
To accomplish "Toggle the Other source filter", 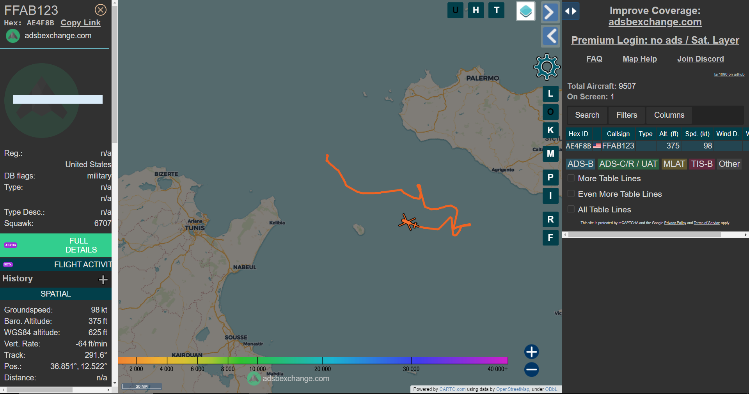I will [x=729, y=164].
